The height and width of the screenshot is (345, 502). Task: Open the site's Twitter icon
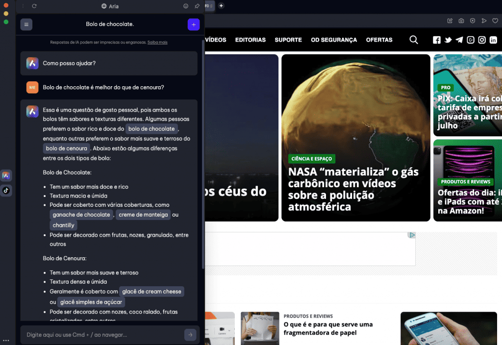448,40
